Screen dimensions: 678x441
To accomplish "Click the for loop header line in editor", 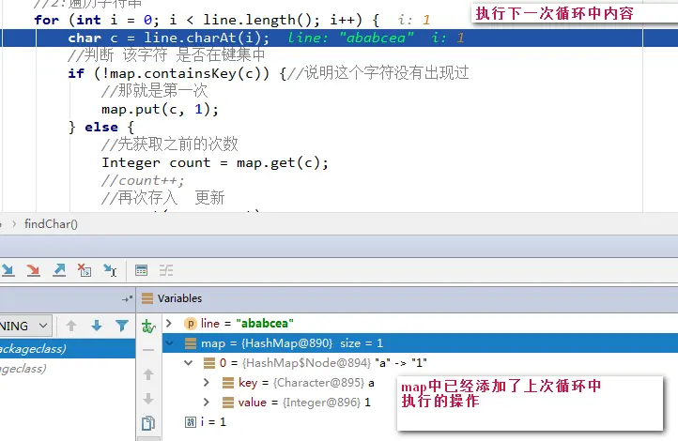I will coord(207,20).
